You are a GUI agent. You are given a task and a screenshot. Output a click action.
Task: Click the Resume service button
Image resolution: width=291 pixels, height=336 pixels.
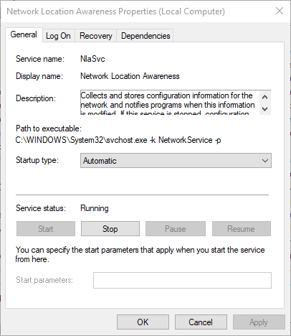click(242, 229)
